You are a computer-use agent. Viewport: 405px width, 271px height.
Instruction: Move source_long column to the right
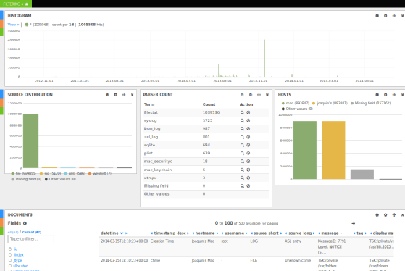314,233
